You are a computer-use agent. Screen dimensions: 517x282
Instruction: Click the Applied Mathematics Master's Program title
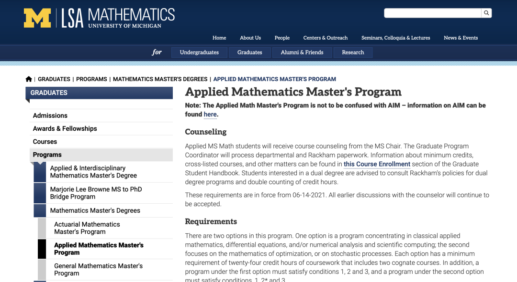[293, 92]
